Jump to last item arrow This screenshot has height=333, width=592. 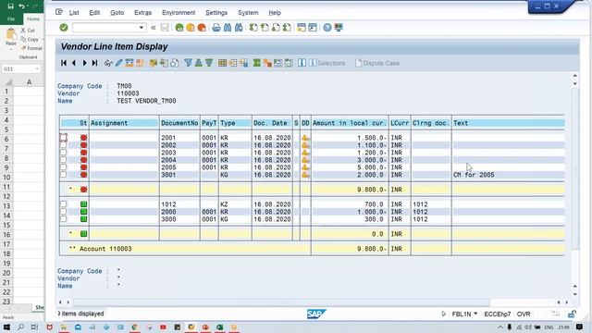94,63
